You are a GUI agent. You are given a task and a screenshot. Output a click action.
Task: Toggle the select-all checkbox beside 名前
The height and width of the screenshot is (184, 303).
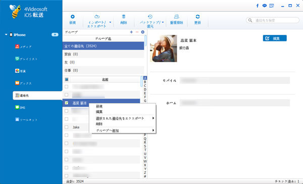[67, 79]
